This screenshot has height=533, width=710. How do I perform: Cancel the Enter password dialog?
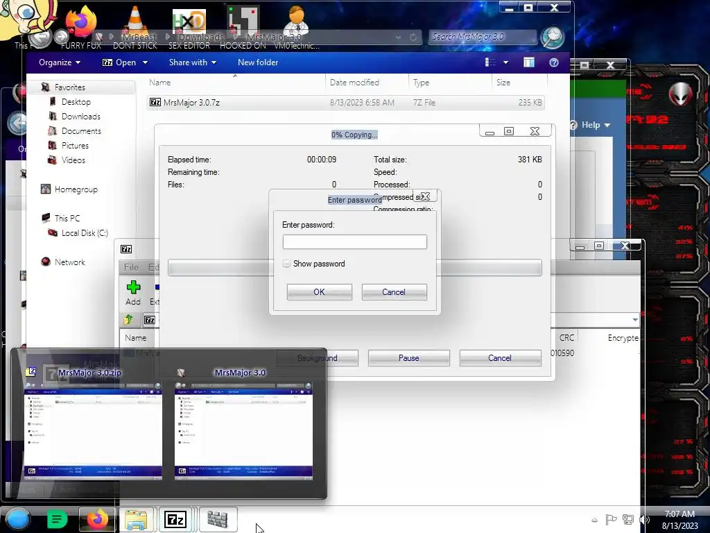tap(394, 292)
